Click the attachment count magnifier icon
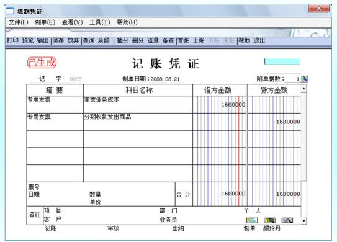 [x=304, y=79]
